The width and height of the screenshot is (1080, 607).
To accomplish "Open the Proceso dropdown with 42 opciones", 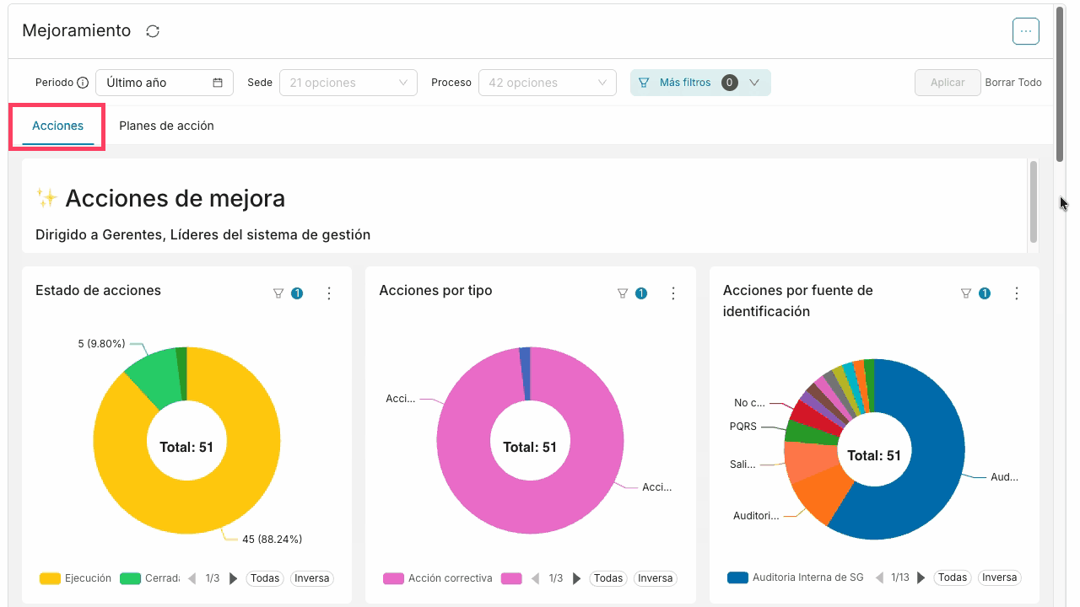I will point(548,83).
